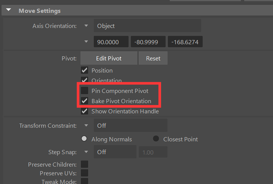Toggle Show Orientation Handle checkbox

(84, 111)
